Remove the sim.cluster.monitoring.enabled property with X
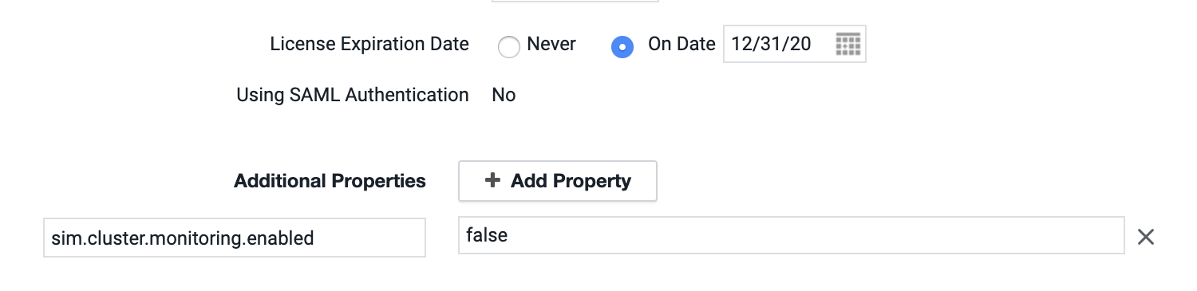The height and width of the screenshot is (291, 1197). click(1145, 237)
